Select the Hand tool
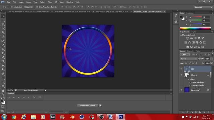This screenshot has width=214, height=120. pyautogui.click(x=3, y=91)
